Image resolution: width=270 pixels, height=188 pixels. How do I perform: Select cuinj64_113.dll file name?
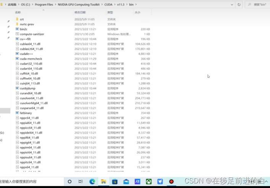coord(30,83)
